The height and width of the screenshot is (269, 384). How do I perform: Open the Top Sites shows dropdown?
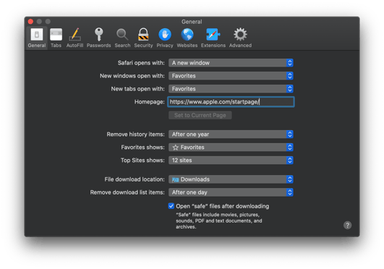pos(231,161)
